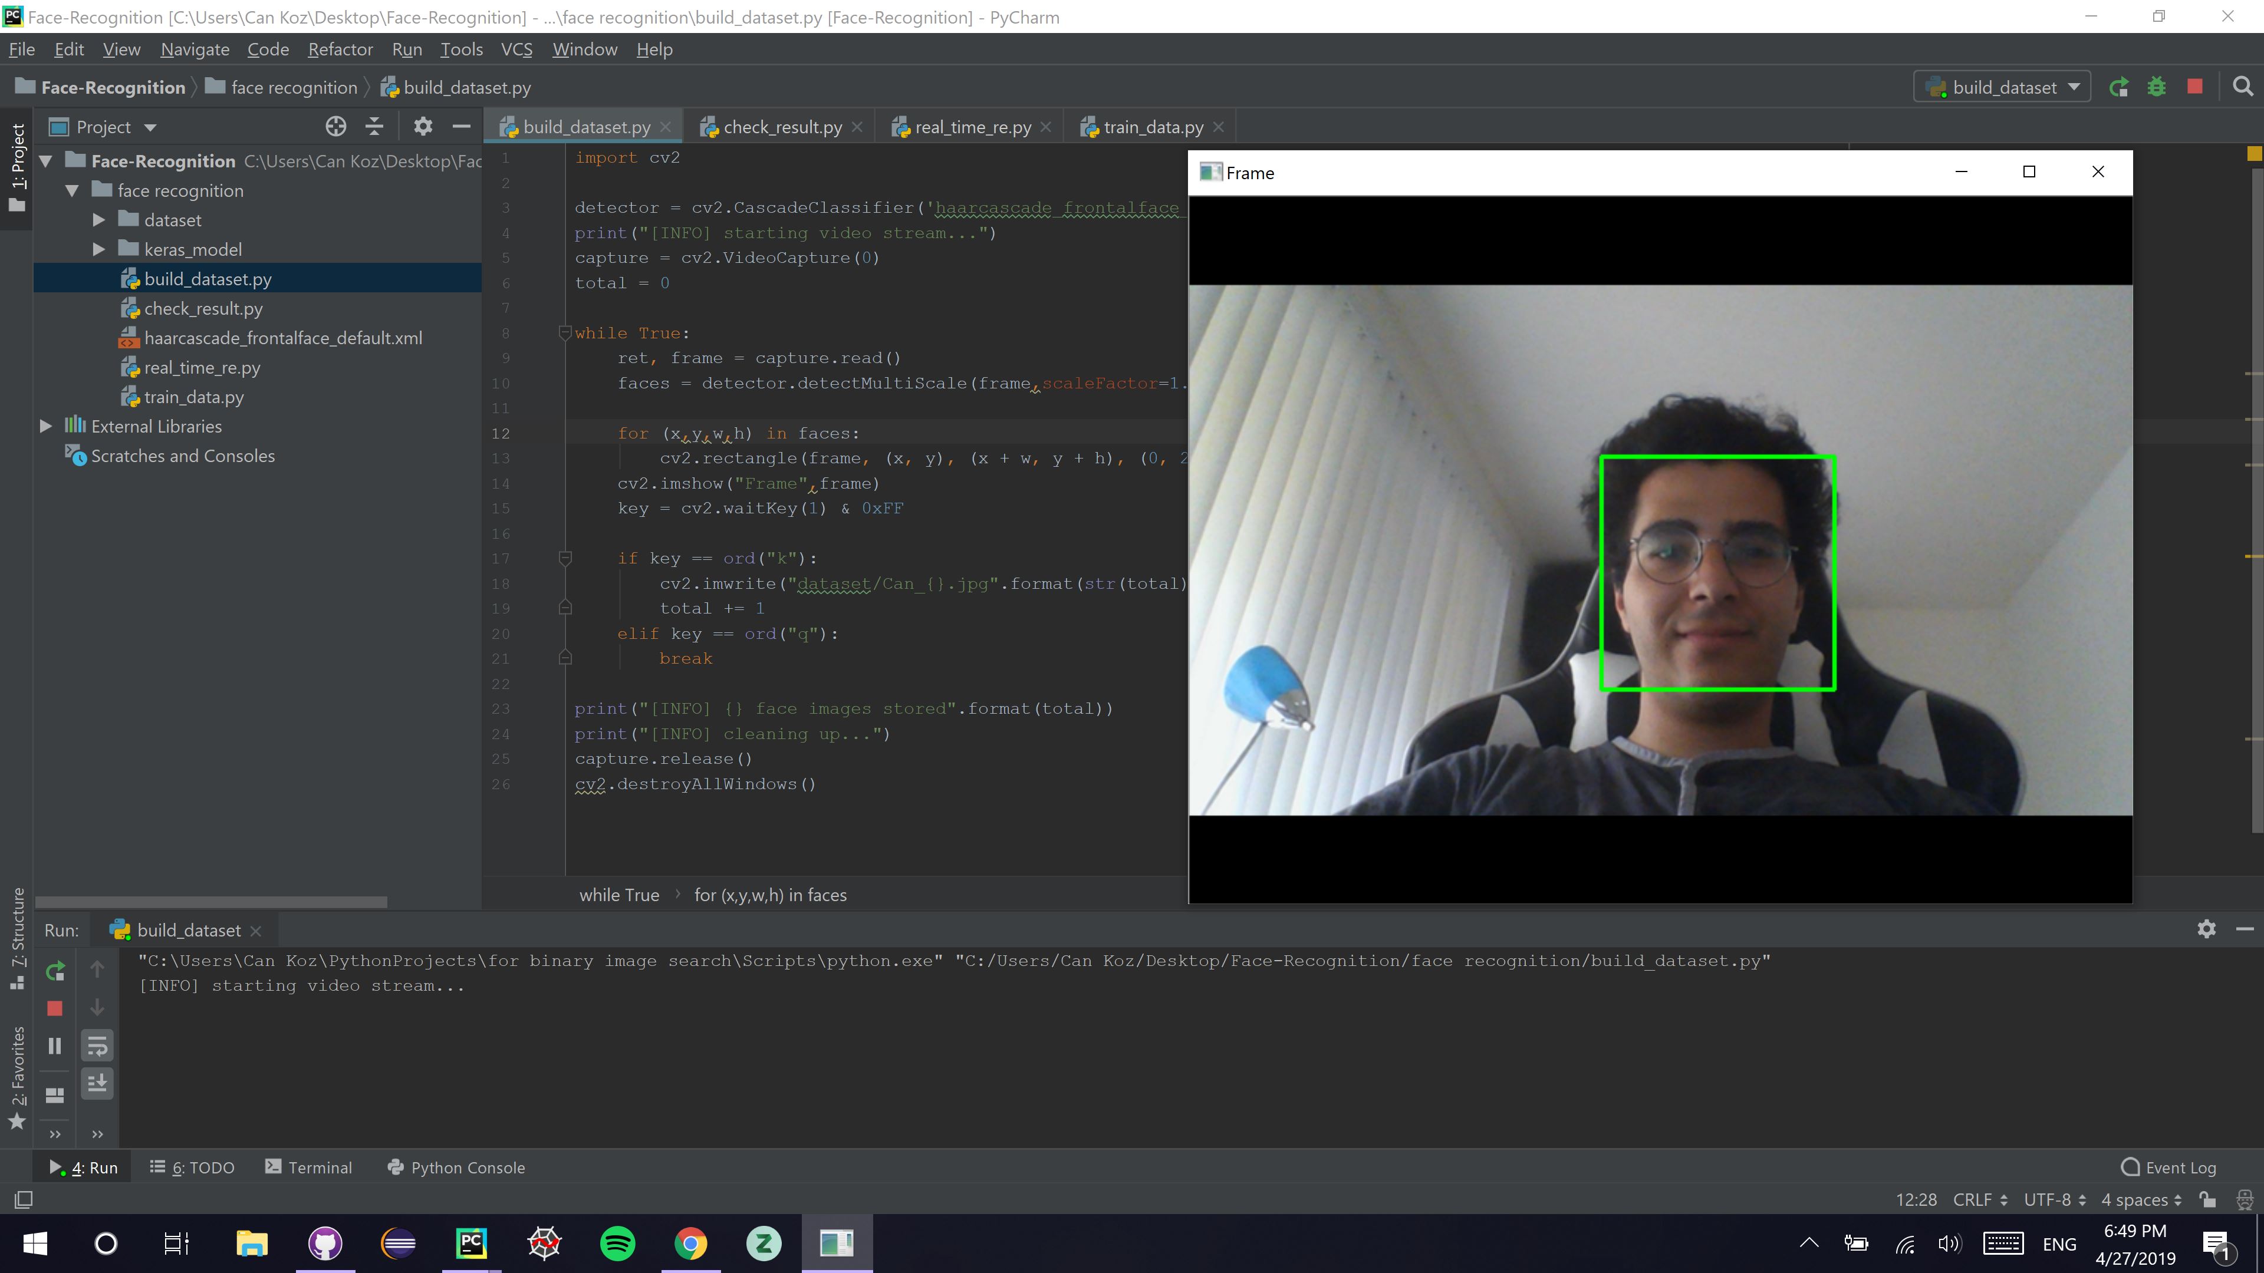Select the train_data.py tab
2264x1273 pixels.
tap(1151, 126)
